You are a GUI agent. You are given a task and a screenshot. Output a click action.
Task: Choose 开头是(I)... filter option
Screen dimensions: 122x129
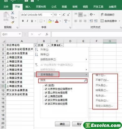pos(101,85)
